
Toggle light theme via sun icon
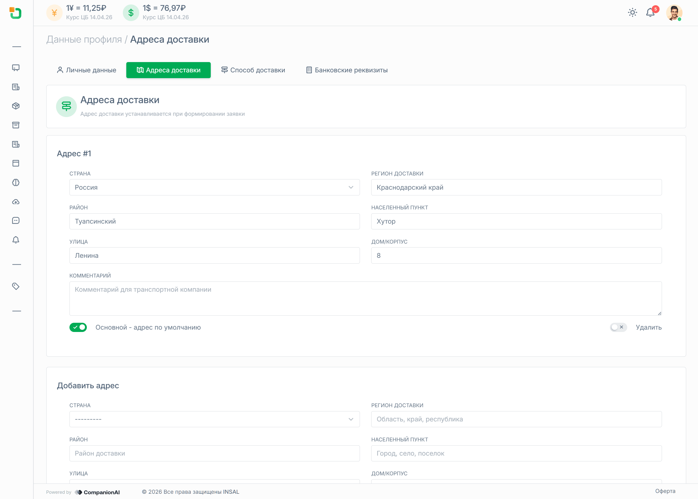click(632, 13)
